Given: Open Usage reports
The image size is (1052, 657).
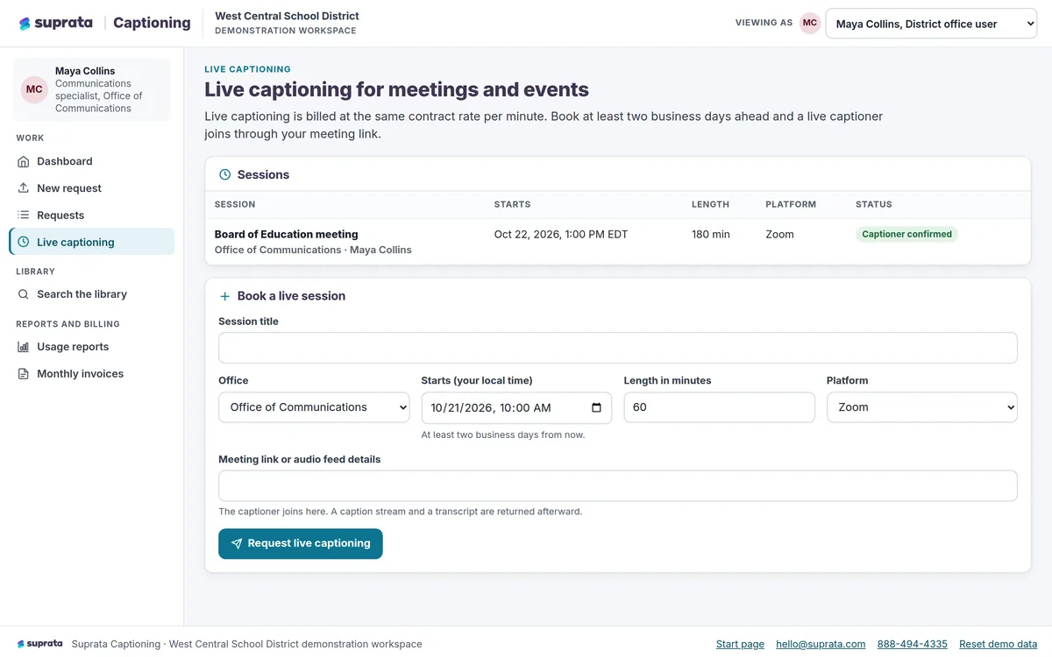Looking at the screenshot, I should click(92, 347).
